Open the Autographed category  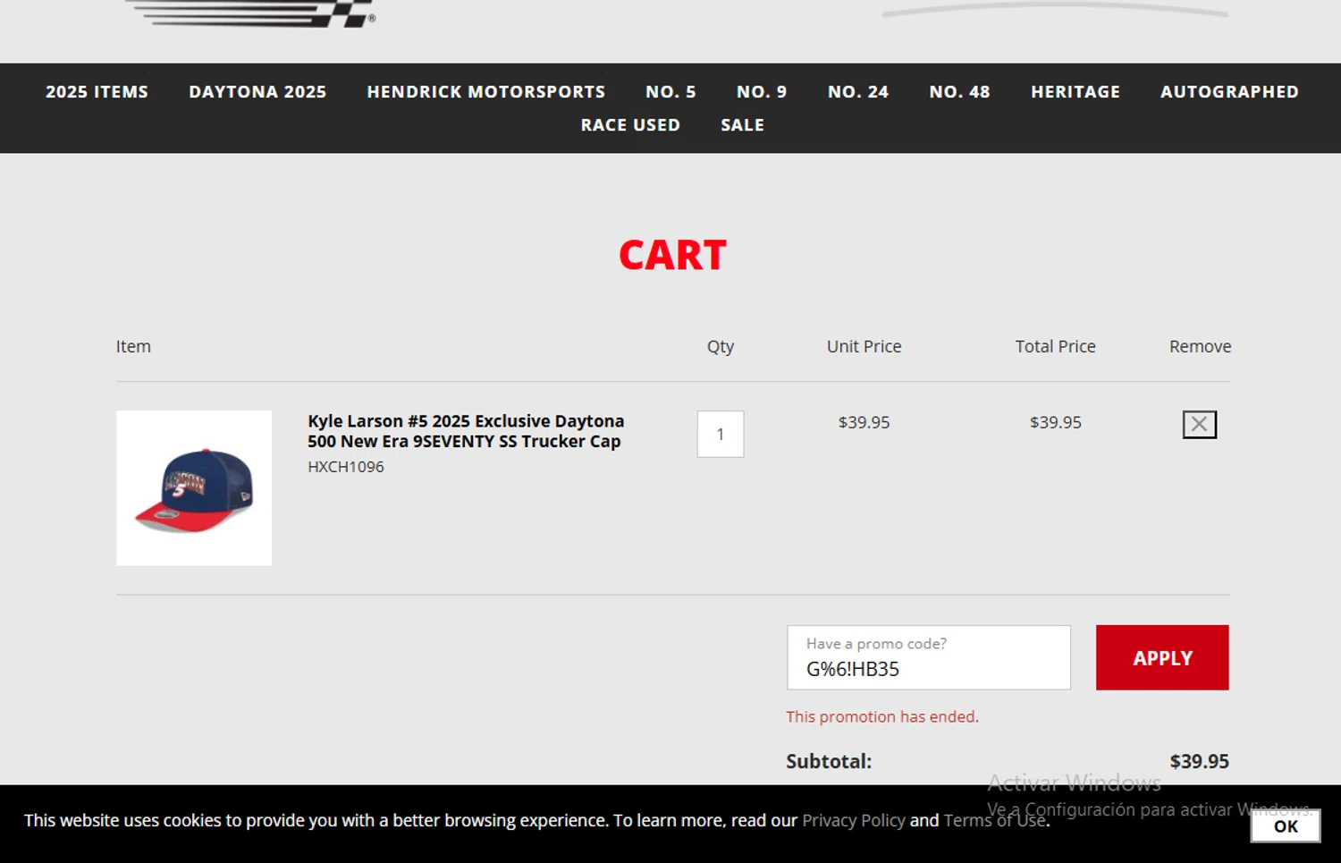pos(1229,92)
